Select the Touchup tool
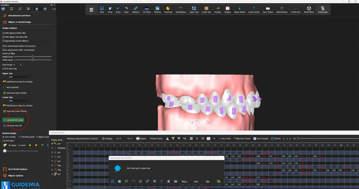 (168, 10)
